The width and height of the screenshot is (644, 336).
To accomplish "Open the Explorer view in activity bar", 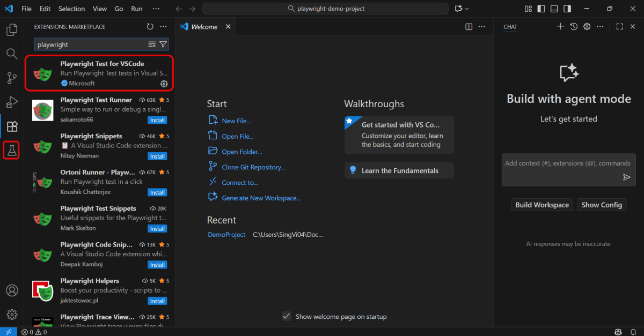I will pos(12,29).
